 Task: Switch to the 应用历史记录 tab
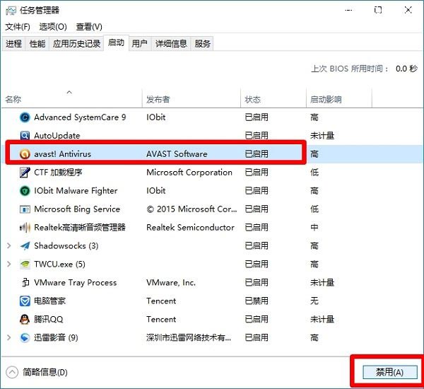click(76, 44)
